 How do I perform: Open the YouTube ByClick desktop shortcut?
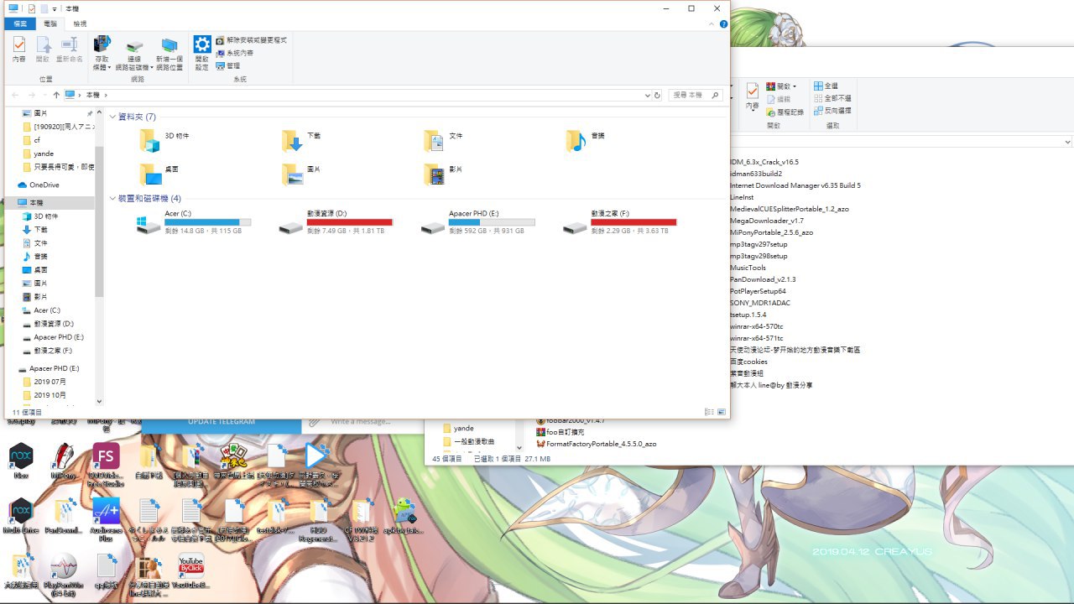(190, 571)
